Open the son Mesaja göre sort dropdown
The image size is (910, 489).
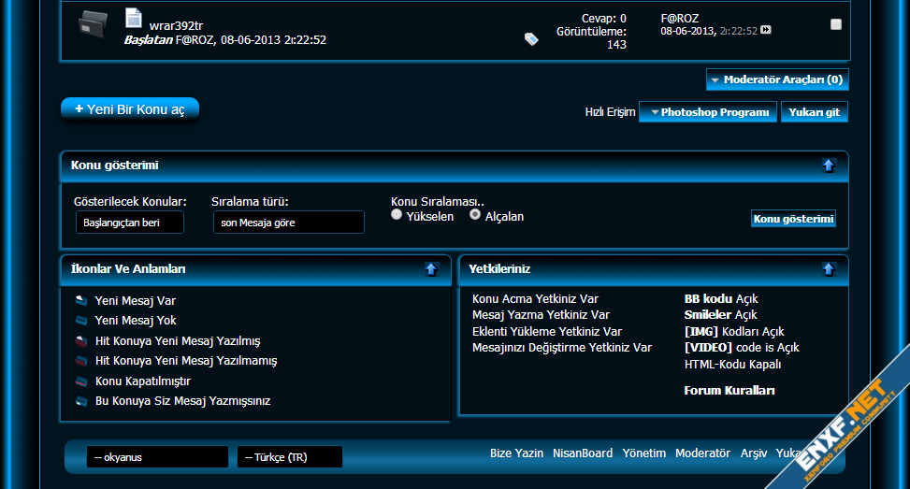pyautogui.click(x=288, y=223)
